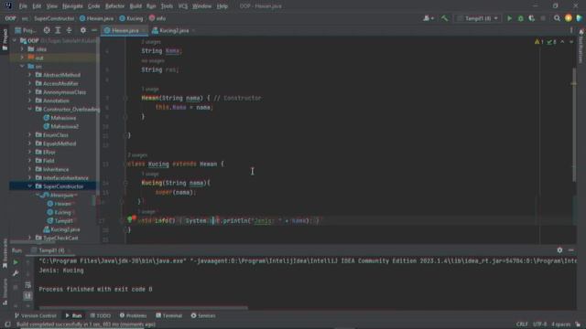Click Kucing in the breadcrumb bar

131,18
